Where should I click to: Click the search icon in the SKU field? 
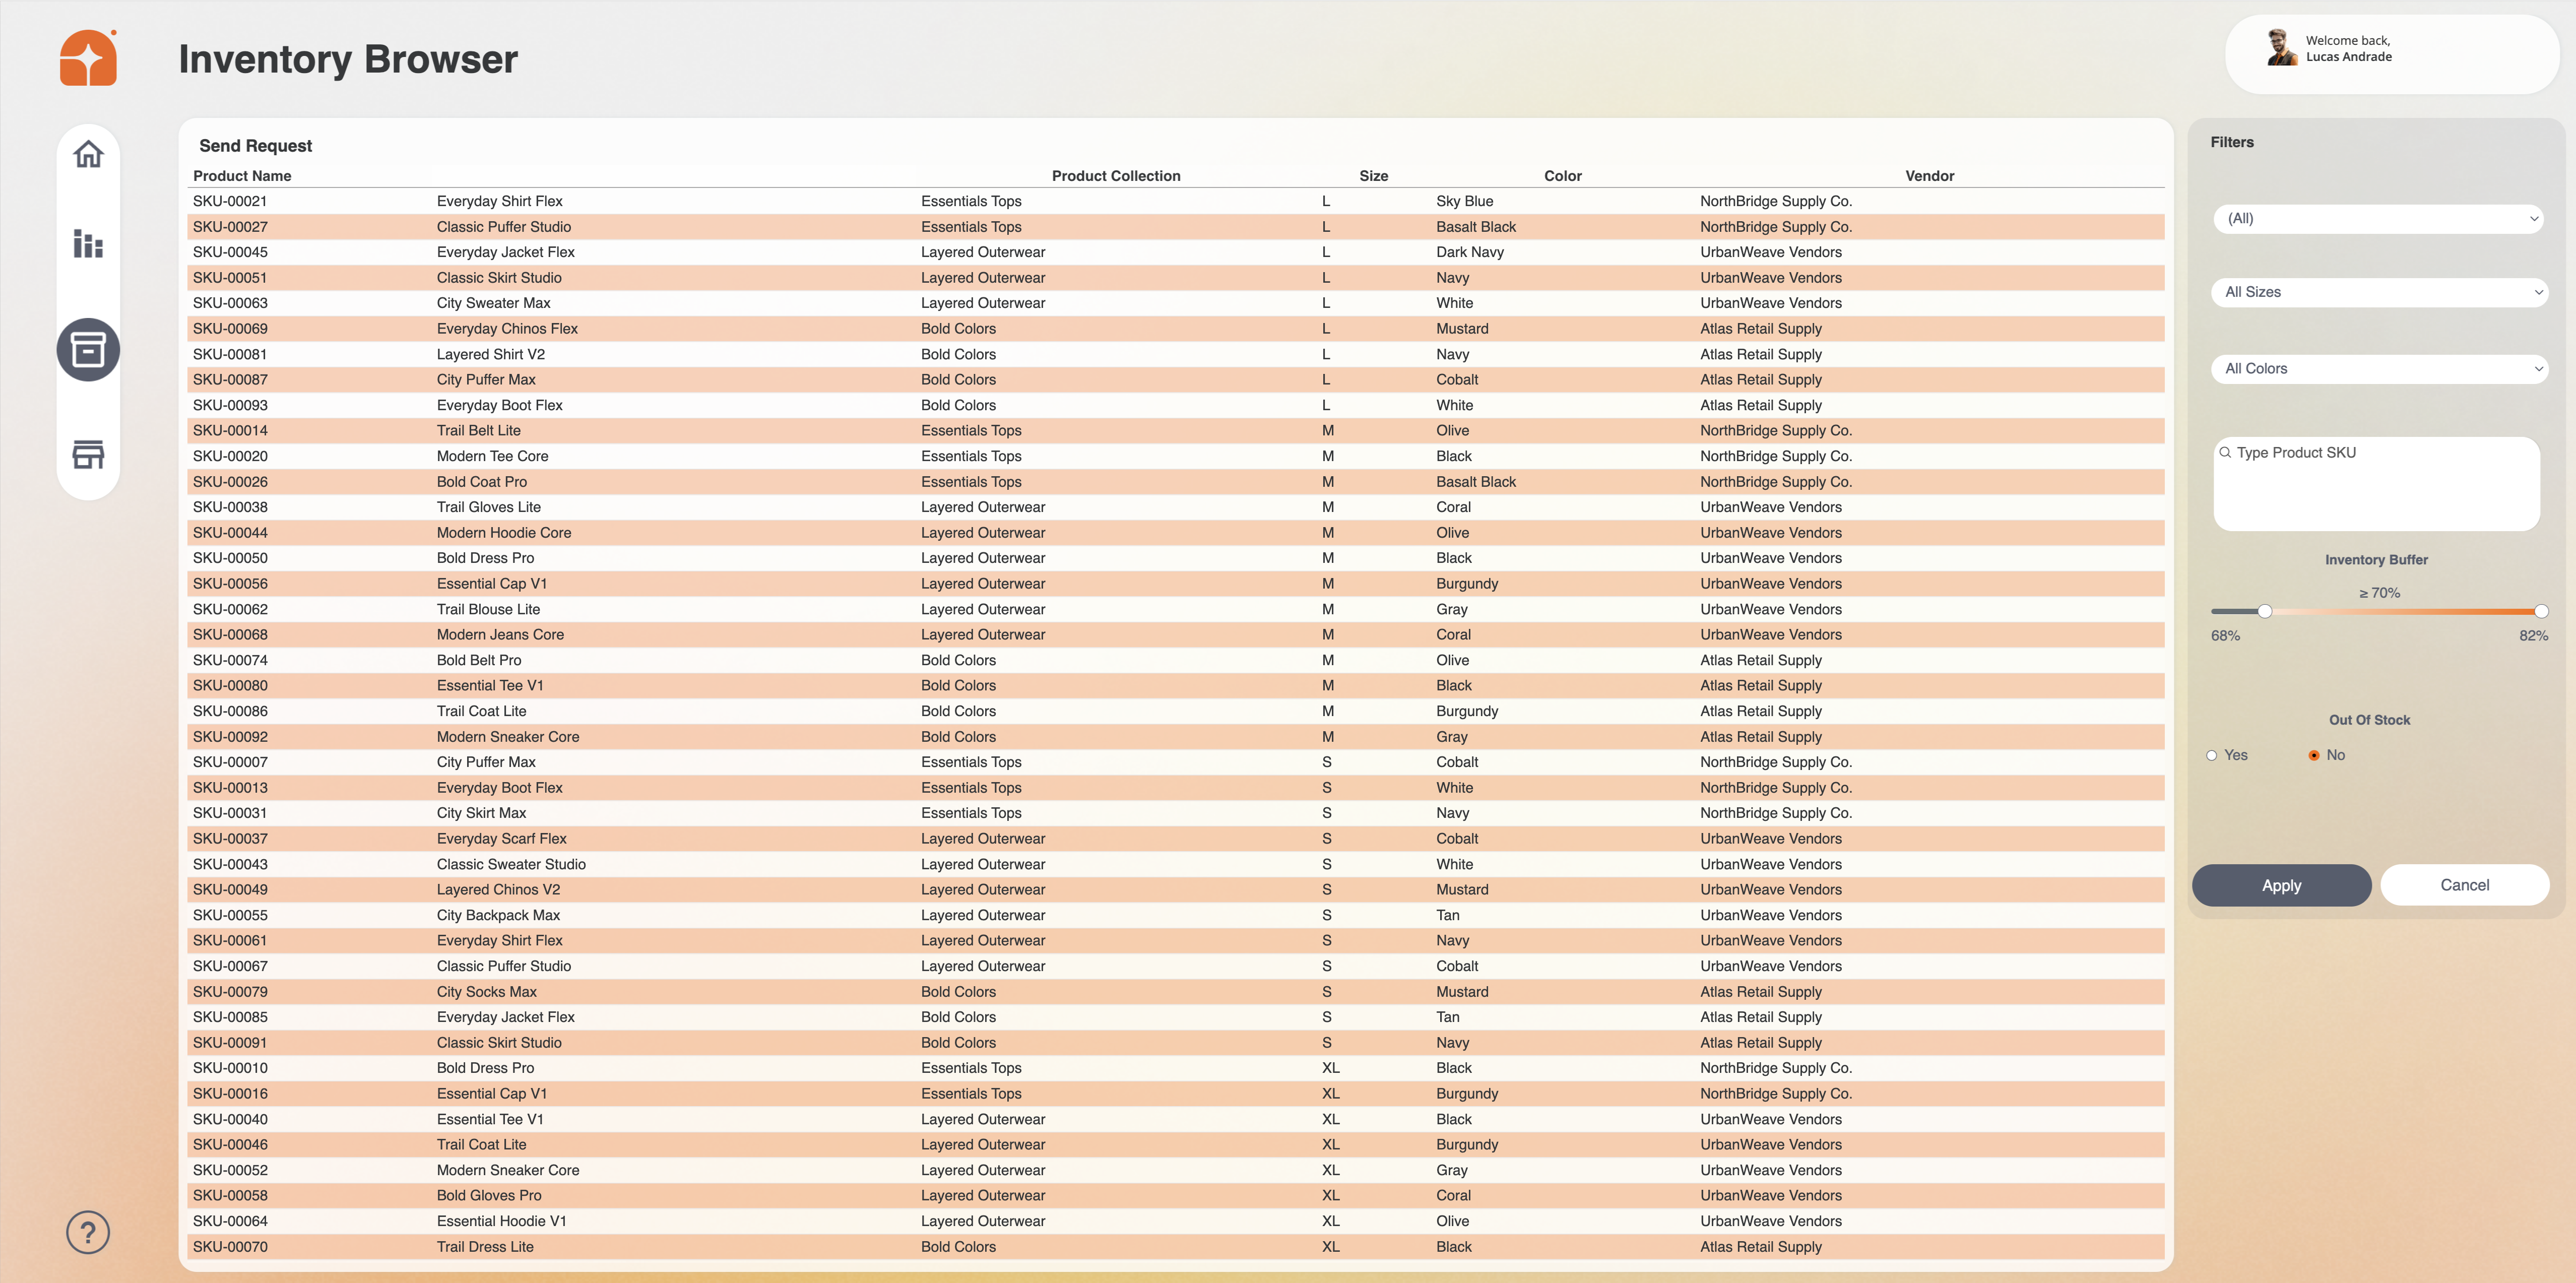(2226, 452)
